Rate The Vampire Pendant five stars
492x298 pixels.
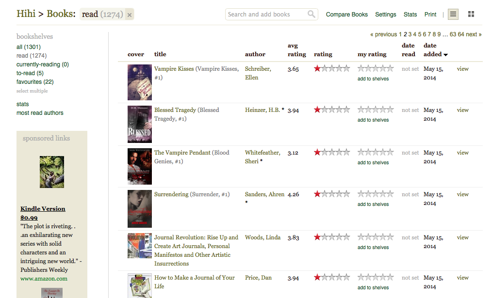390,153
